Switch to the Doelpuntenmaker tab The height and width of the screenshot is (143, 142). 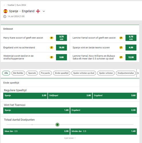tap(126, 73)
